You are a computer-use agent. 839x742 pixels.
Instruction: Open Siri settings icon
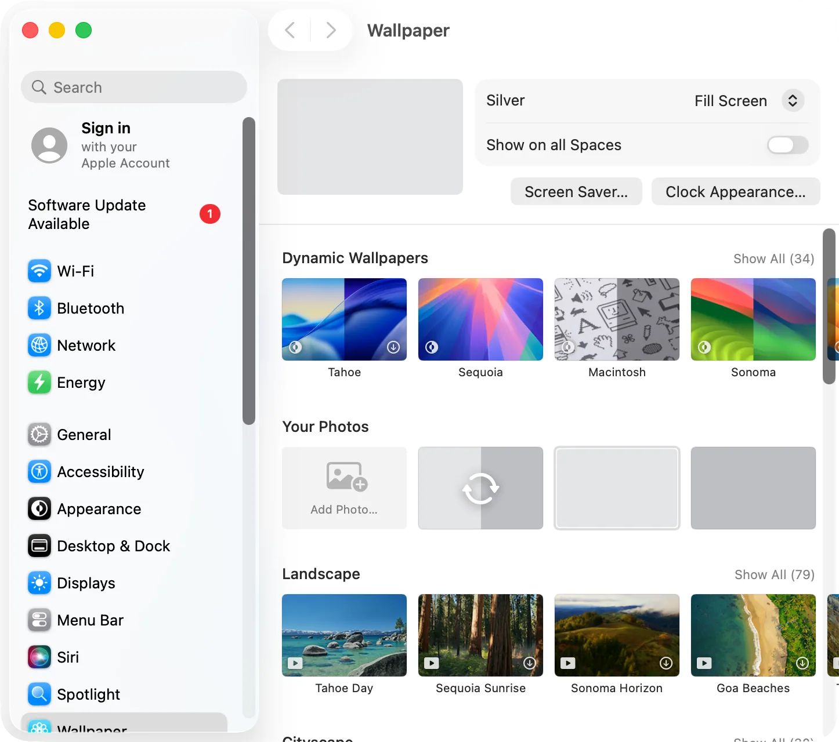click(39, 657)
